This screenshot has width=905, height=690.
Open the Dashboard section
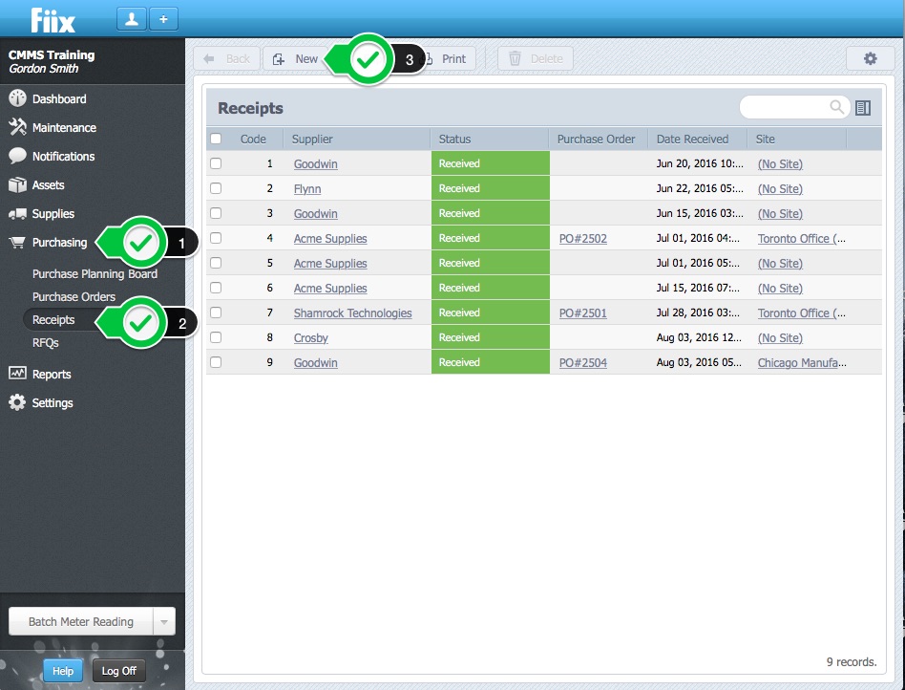coord(59,98)
